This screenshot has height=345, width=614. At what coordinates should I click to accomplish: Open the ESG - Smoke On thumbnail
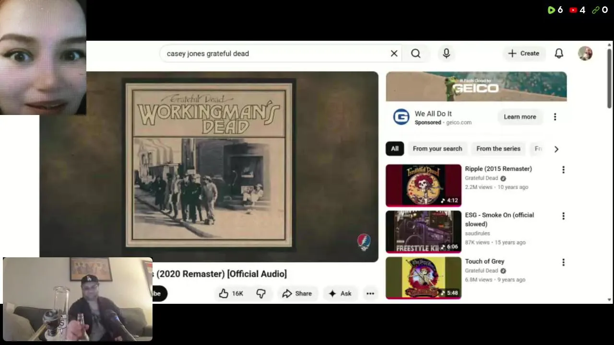[424, 232]
